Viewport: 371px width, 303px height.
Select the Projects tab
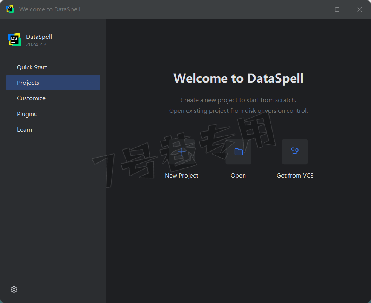coord(53,83)
